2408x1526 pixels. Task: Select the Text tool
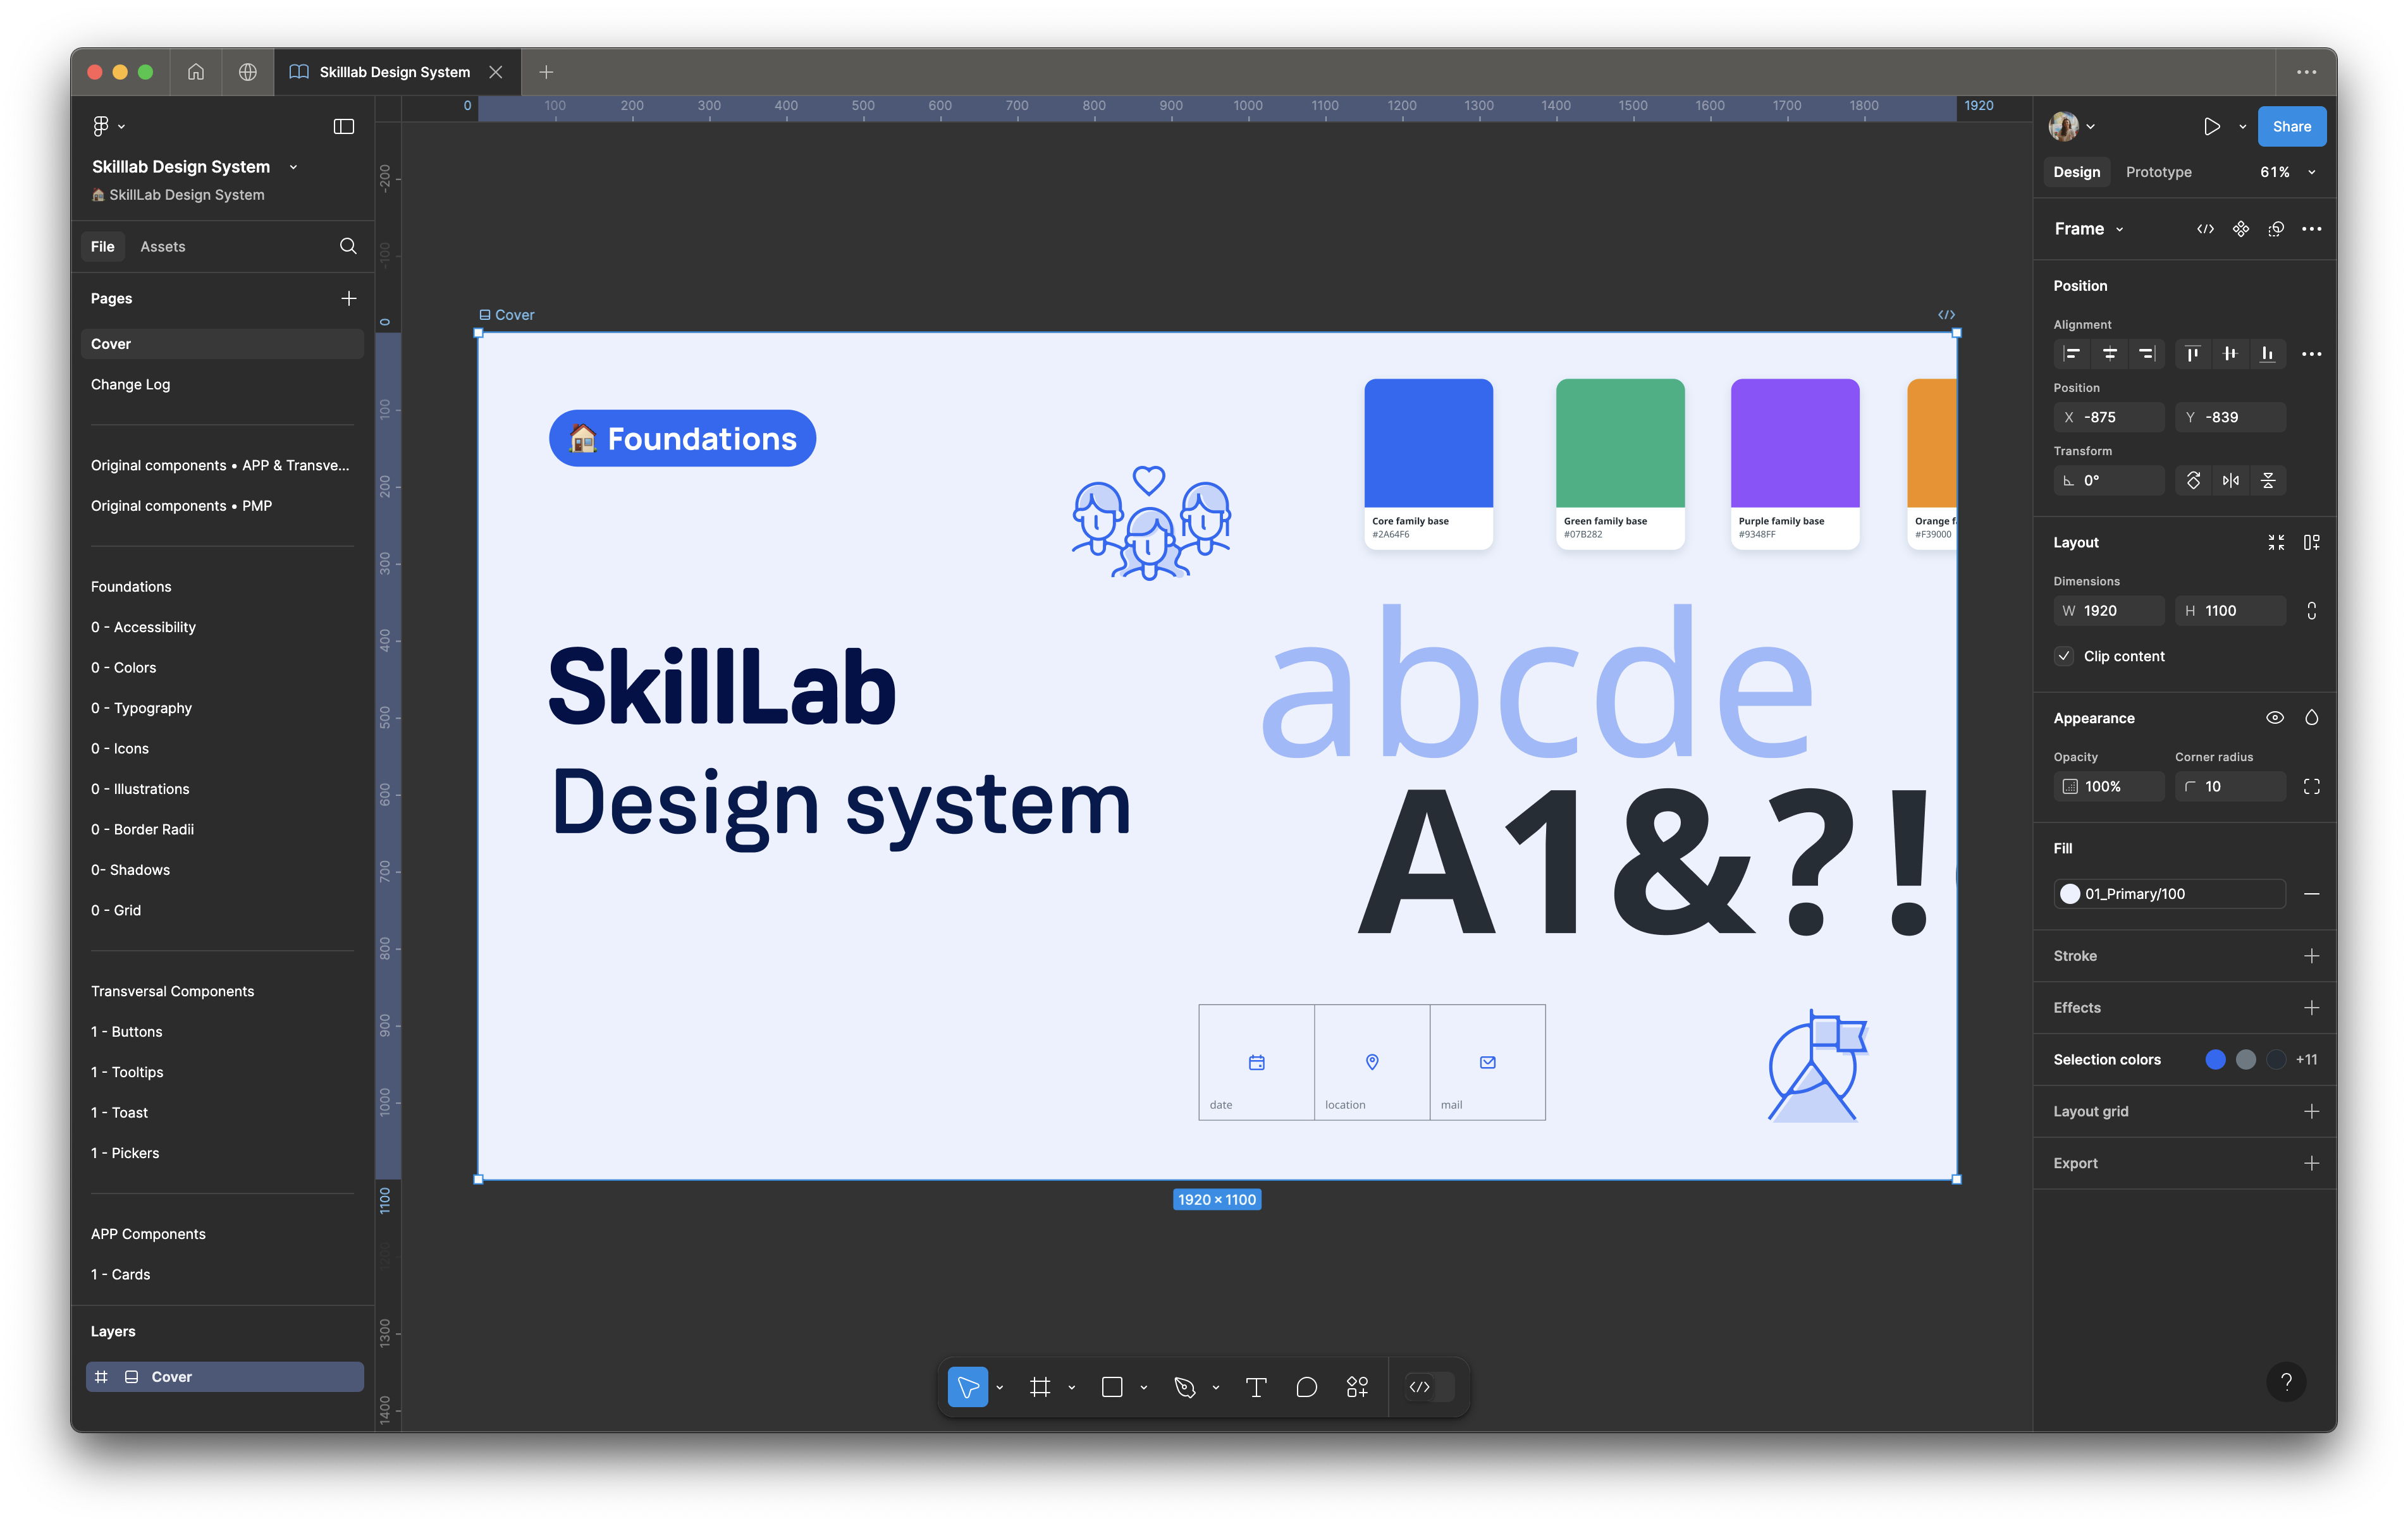point(1256,1387)
